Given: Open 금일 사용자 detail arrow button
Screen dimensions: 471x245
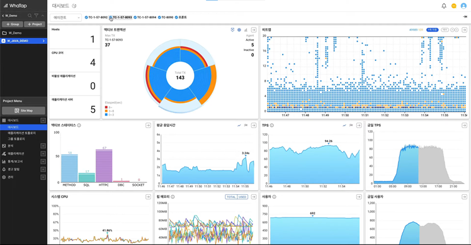Looking at the screenshot, I should click(465, 197).
